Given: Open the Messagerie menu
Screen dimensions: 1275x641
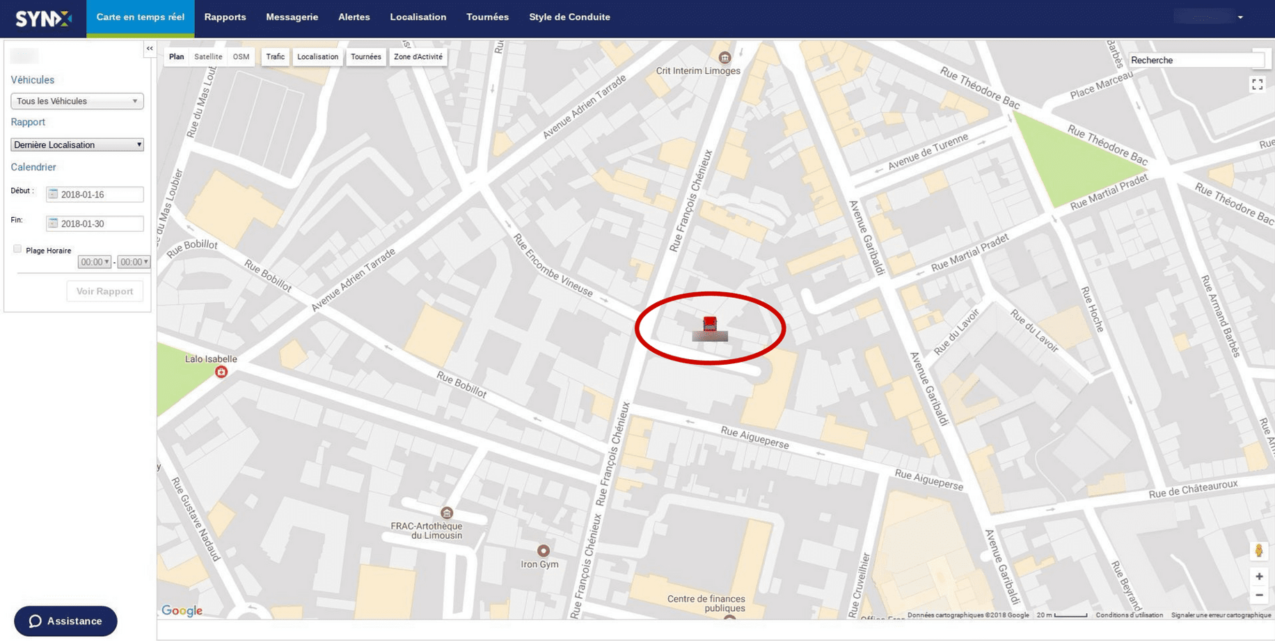Looking at the screenshot, I should pos(292,17).
